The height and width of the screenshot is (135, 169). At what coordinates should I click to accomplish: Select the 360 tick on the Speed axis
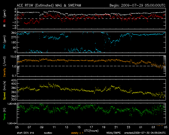pos(14,92)
